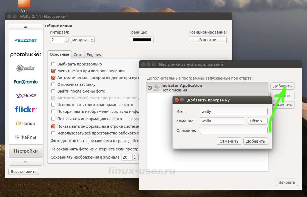This screenshot has width=307, height=197.
Task: Click Закрыть in startup applications window
Action: tap(287, 182)
